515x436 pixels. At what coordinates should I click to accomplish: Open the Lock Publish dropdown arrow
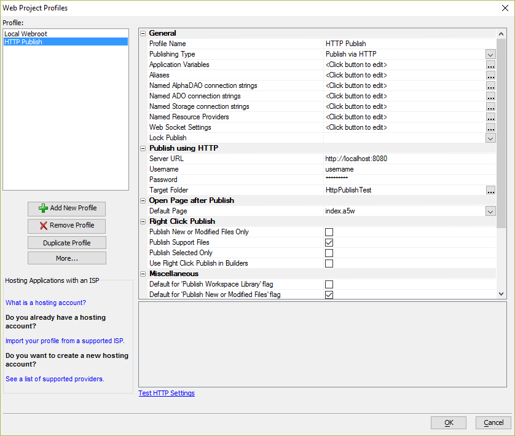coord(490,138)
